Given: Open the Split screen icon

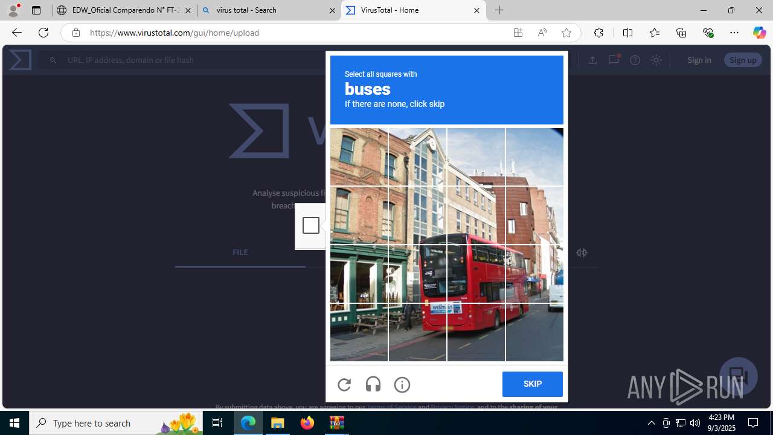Looking at the screenshot, I should tap(627, 33).
